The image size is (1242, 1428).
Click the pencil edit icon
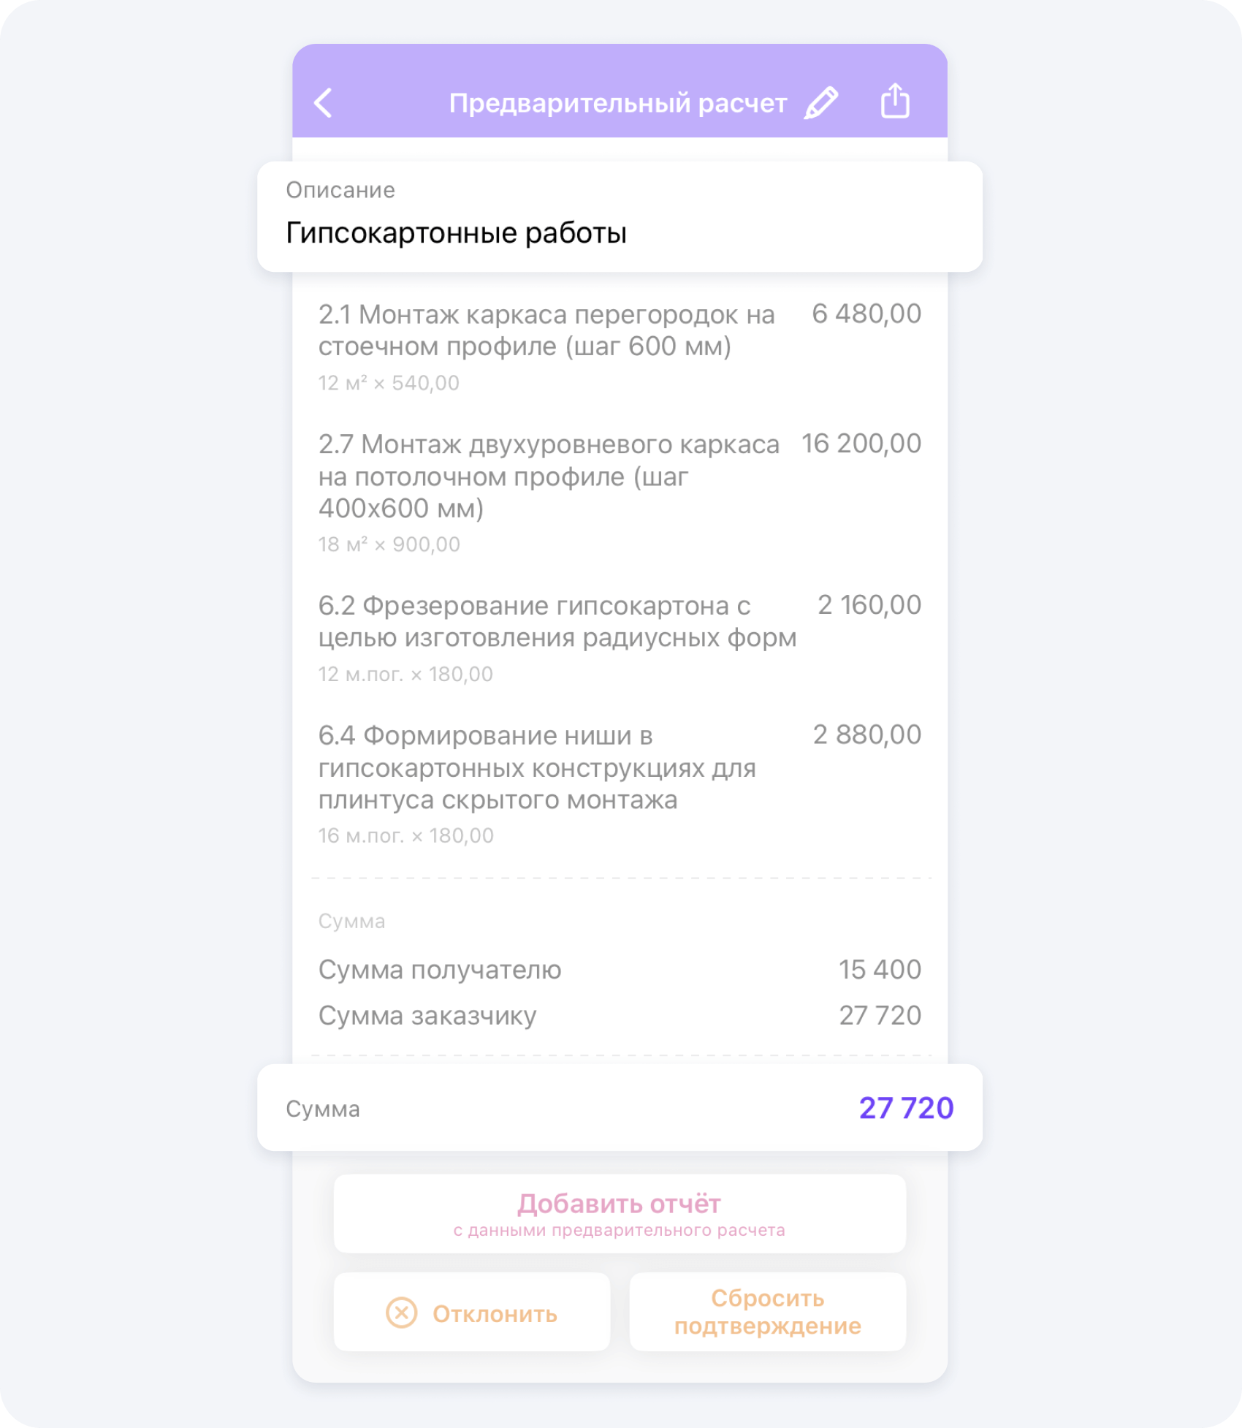821,103
